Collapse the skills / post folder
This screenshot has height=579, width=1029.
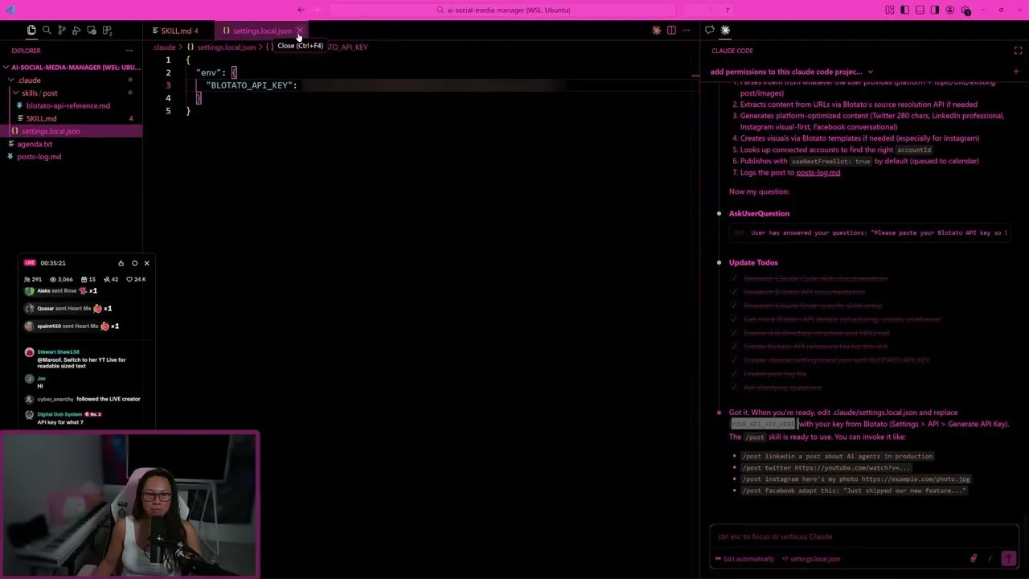72,93
